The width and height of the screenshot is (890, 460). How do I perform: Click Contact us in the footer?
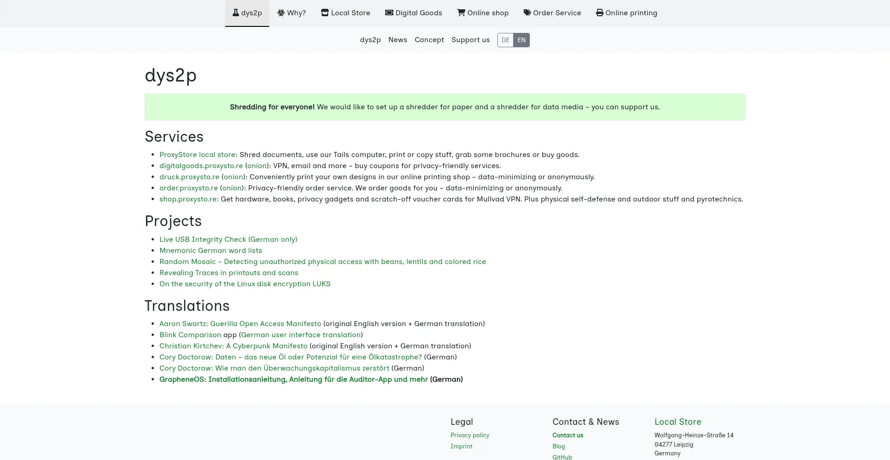(568, 435)
